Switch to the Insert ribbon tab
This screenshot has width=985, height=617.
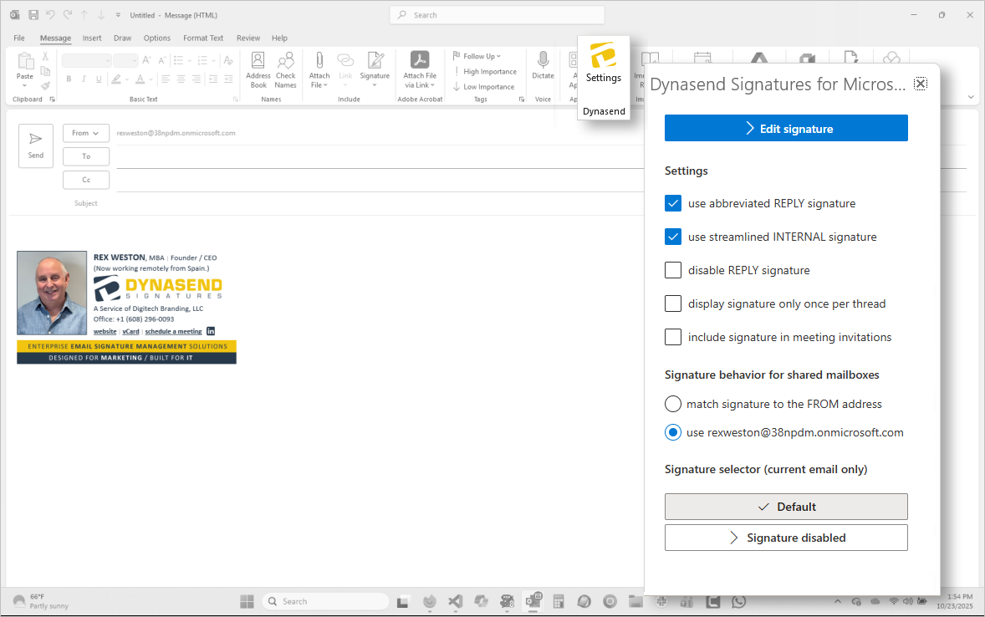pos(92,38)
